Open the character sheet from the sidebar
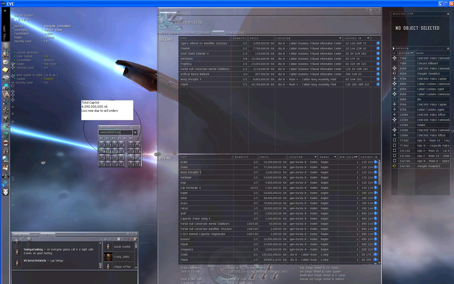This screenshot has height=284, width=454. pyautogui.click(x=6, y=46)
